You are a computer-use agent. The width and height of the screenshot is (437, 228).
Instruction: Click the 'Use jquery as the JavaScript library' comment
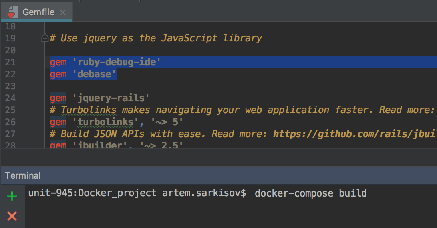(x=156, y=38)
